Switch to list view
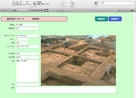Viewport: 136px width, 98px height. tap(50, 11)
